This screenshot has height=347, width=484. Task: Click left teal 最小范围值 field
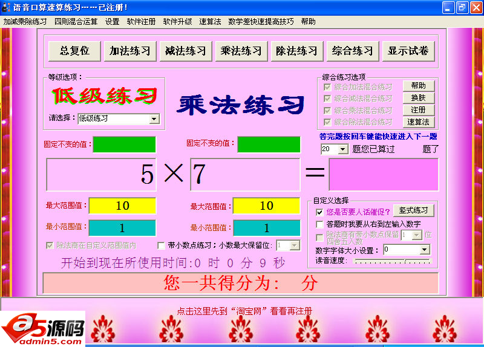pyautogui.click(x=123, y=228)
